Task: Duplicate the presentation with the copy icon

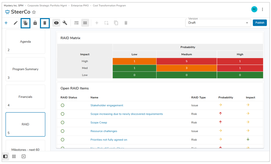Action: (25, 23)
